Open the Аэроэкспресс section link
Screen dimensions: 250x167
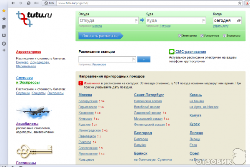point(28,52)
